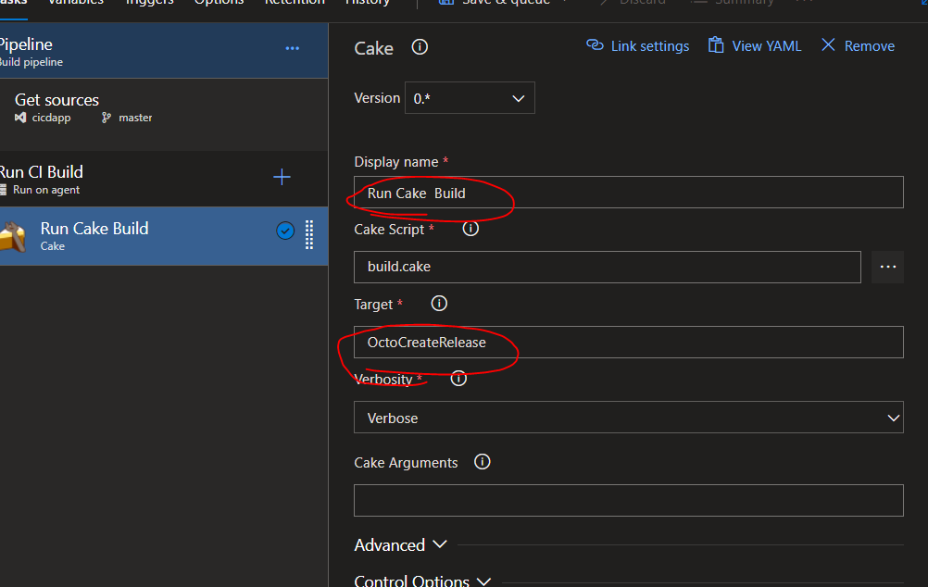Viewport: 928px width, 587px height.
Task: Show info for the Target field
Action: (440, 304)
